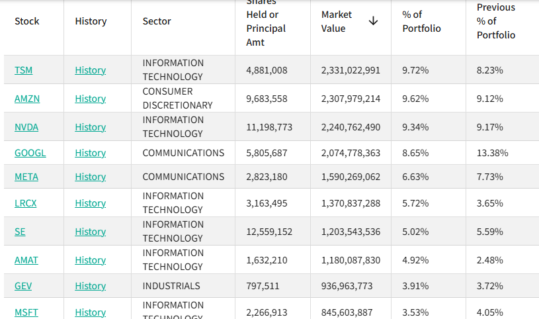
Task: View History for the LRCX row
Action: [x=91, y=203]
